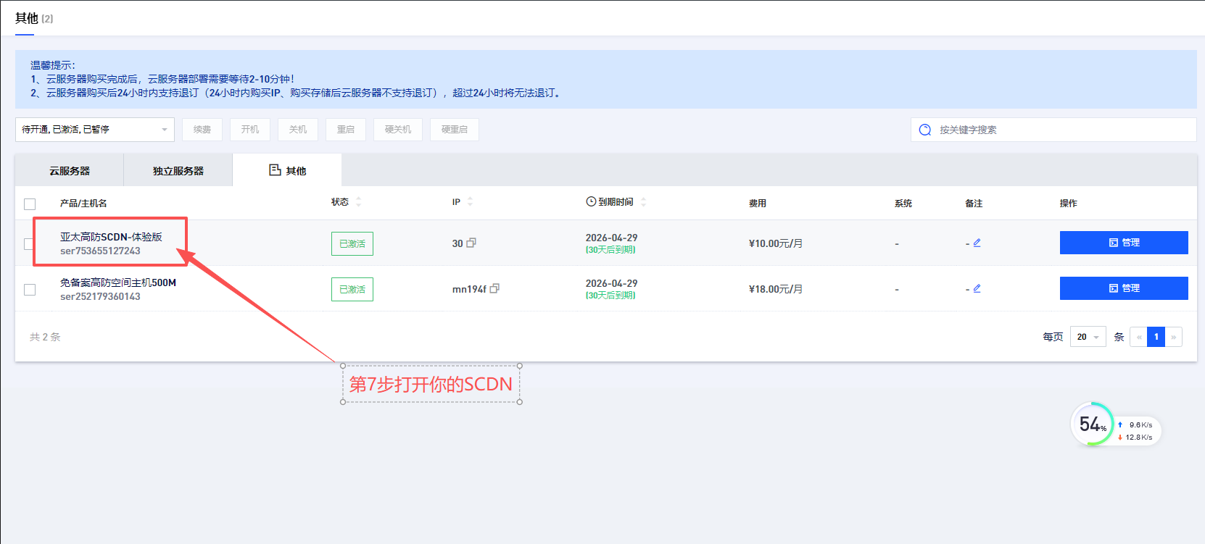Switch to the 独立服务器 tab

click(x=178, y=171)
